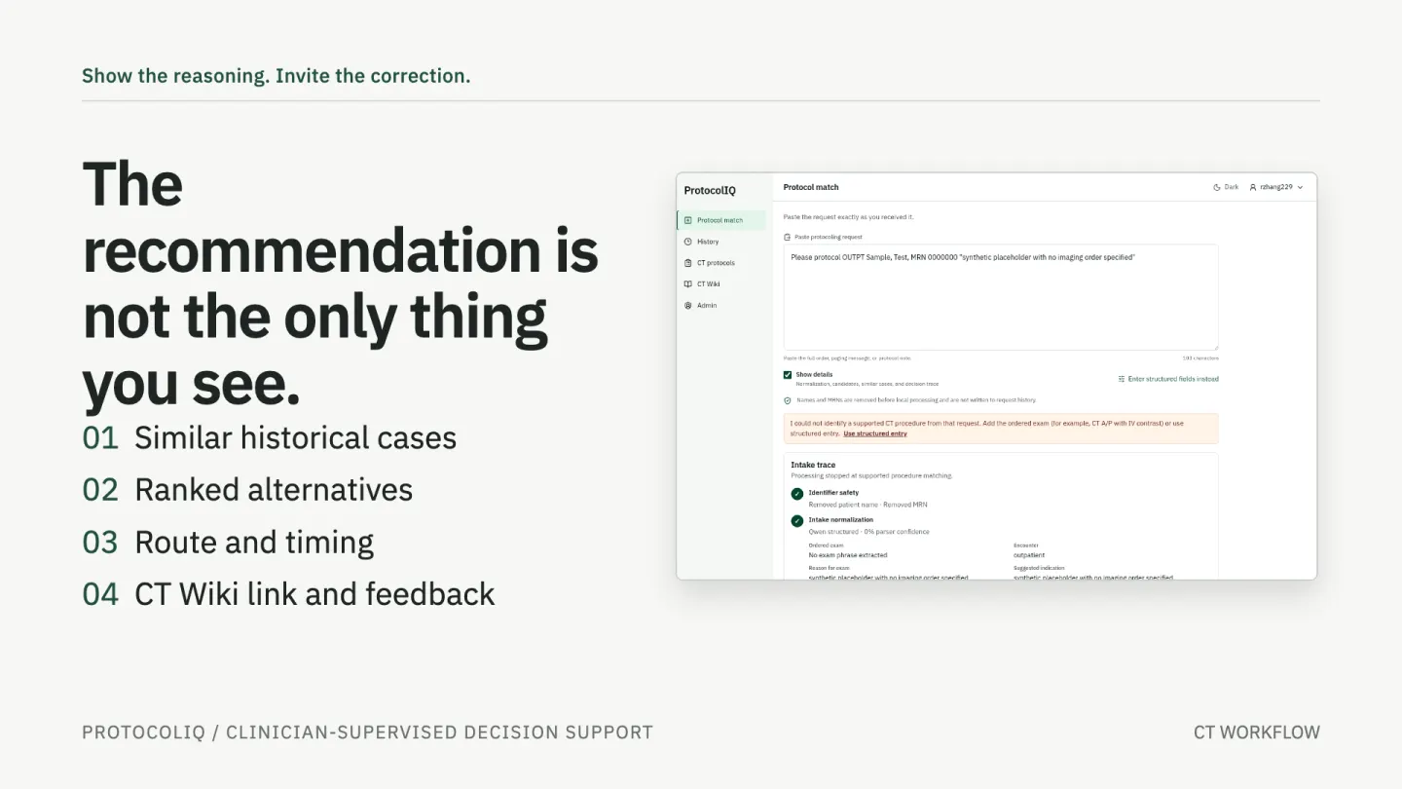Viewport: 1402px width, 789px height.
Task: Select the CT protocols clipboard icon
Action: click(688, 263)
